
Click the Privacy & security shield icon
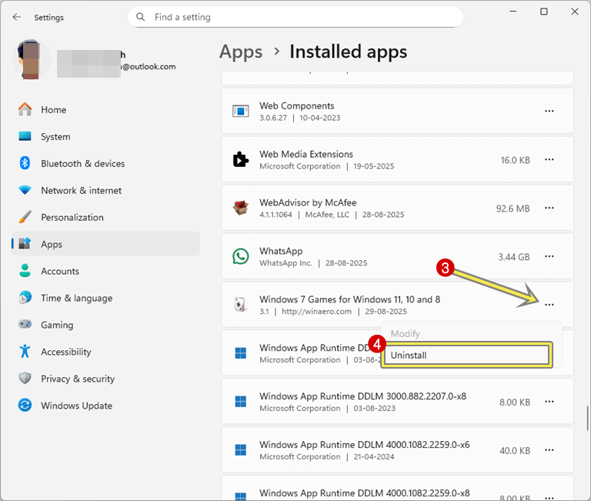coord(25,378)
